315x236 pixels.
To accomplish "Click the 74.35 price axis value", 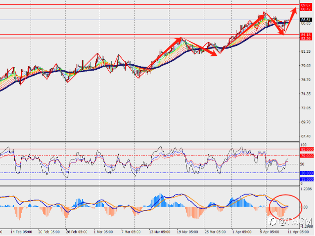I will (x=306, y=94).
